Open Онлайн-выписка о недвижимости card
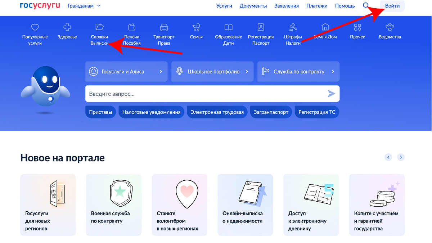 [x=246, y=205]
